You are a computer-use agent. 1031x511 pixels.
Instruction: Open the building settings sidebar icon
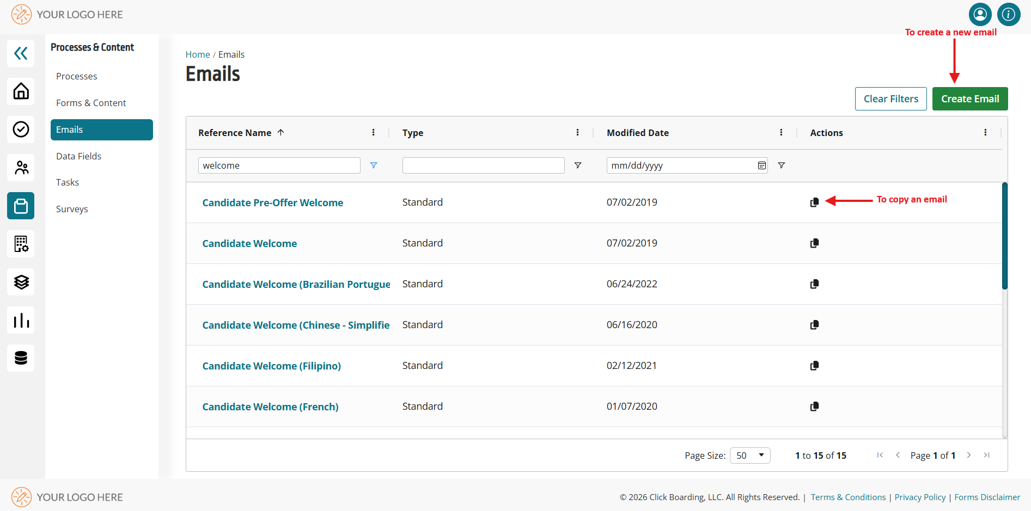(x=21, y=244)
